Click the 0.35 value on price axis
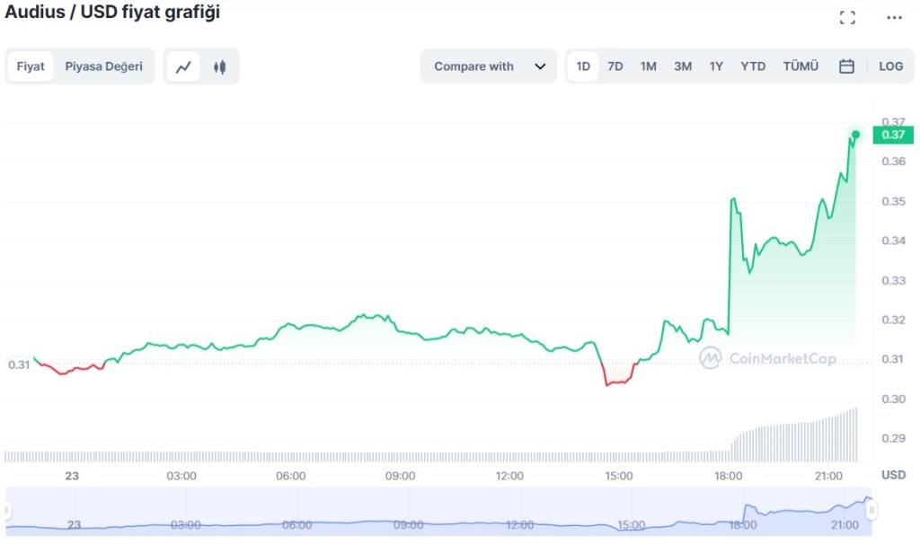Image resolution: width=920 pixels, height=544 pixels. pos(893,202)
